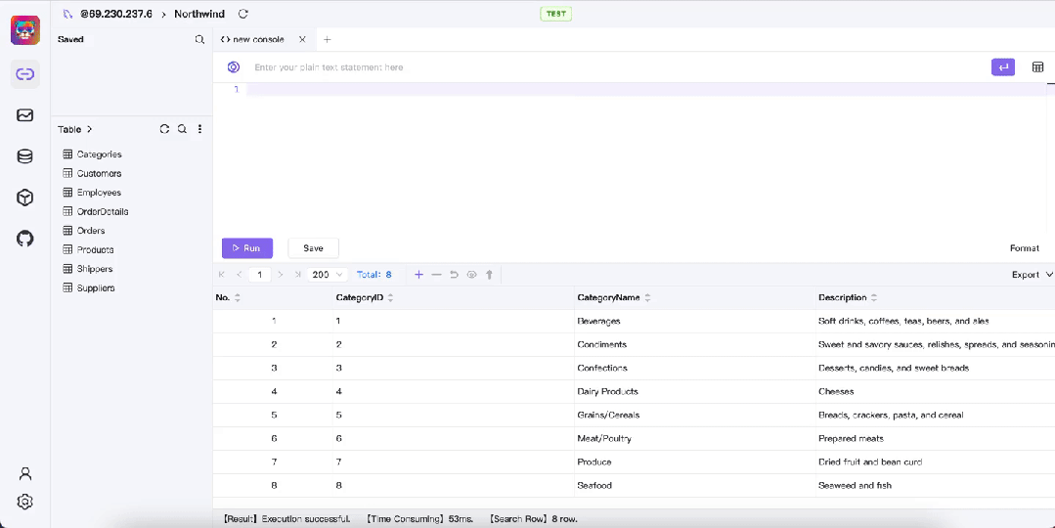Sort by the CategoryID column

(x=390, y=297)
